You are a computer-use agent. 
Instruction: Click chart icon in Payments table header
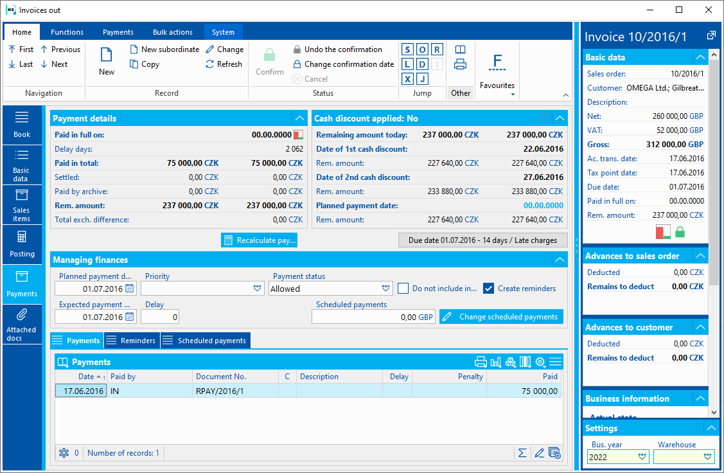[496, 362]
